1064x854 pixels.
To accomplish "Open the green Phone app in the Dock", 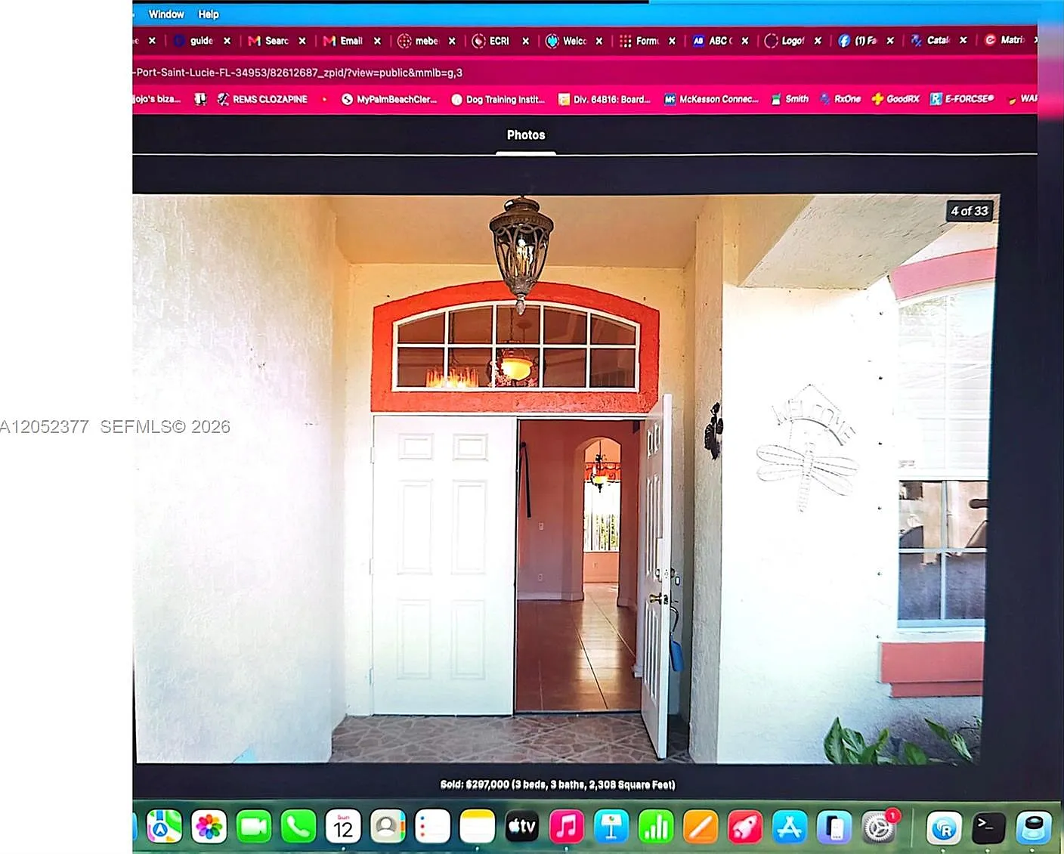I will [x=298, y=827].
